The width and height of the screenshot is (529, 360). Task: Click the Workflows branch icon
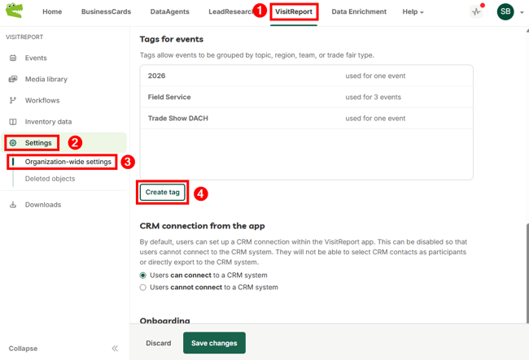(x=13, y=100)
